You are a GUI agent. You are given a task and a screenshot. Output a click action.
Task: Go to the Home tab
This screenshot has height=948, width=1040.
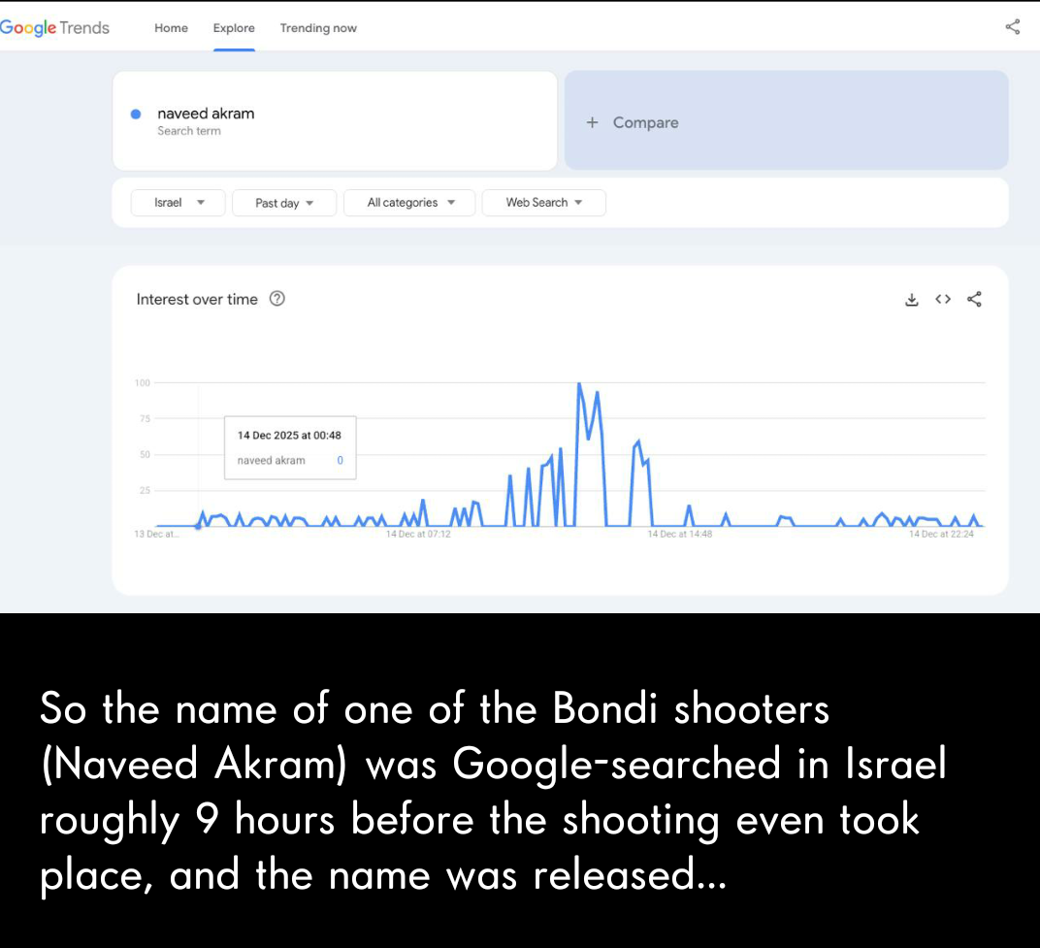pyautogui.click(x=171, y=28)
